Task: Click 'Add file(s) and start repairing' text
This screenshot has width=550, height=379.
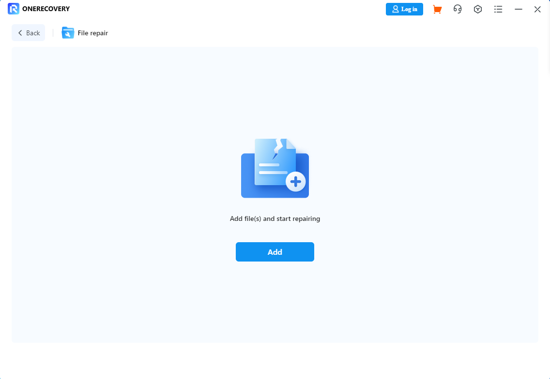Action: 275,219
